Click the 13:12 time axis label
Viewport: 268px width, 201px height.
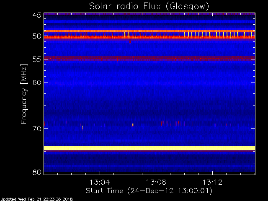pyautogui.click(x=212, y=182)
